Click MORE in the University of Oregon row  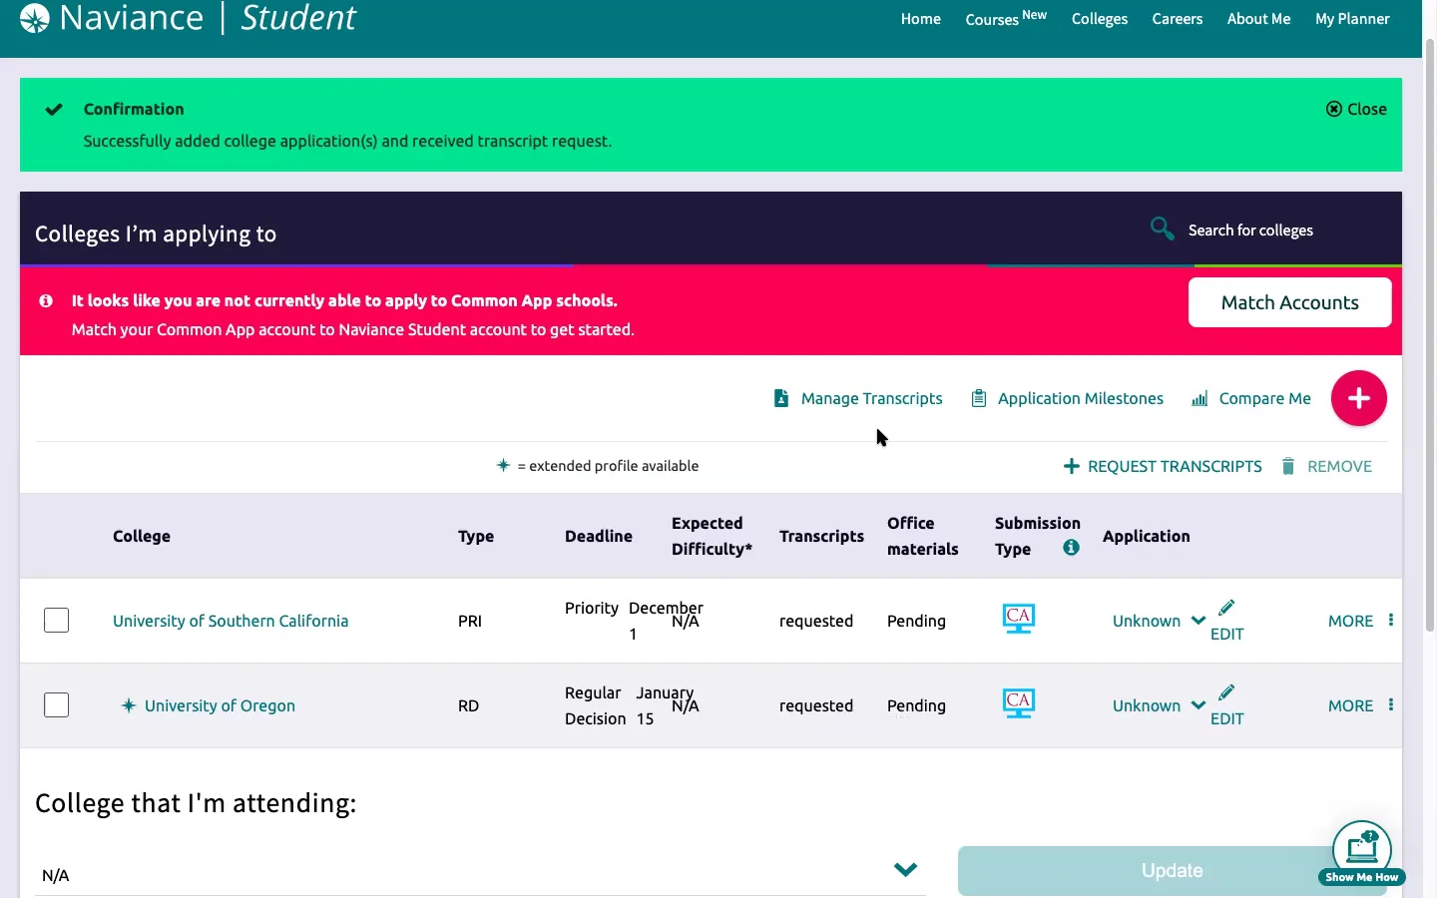click(1350, 705)
